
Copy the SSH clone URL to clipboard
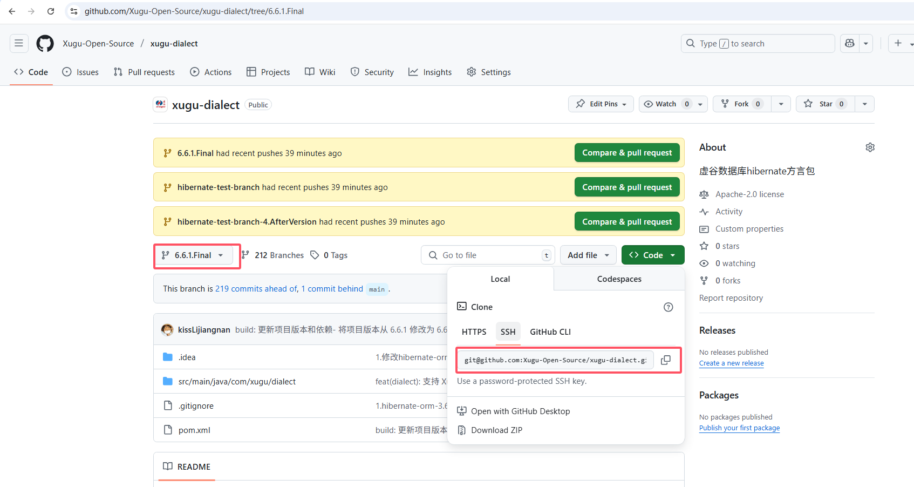click(666, 360)
